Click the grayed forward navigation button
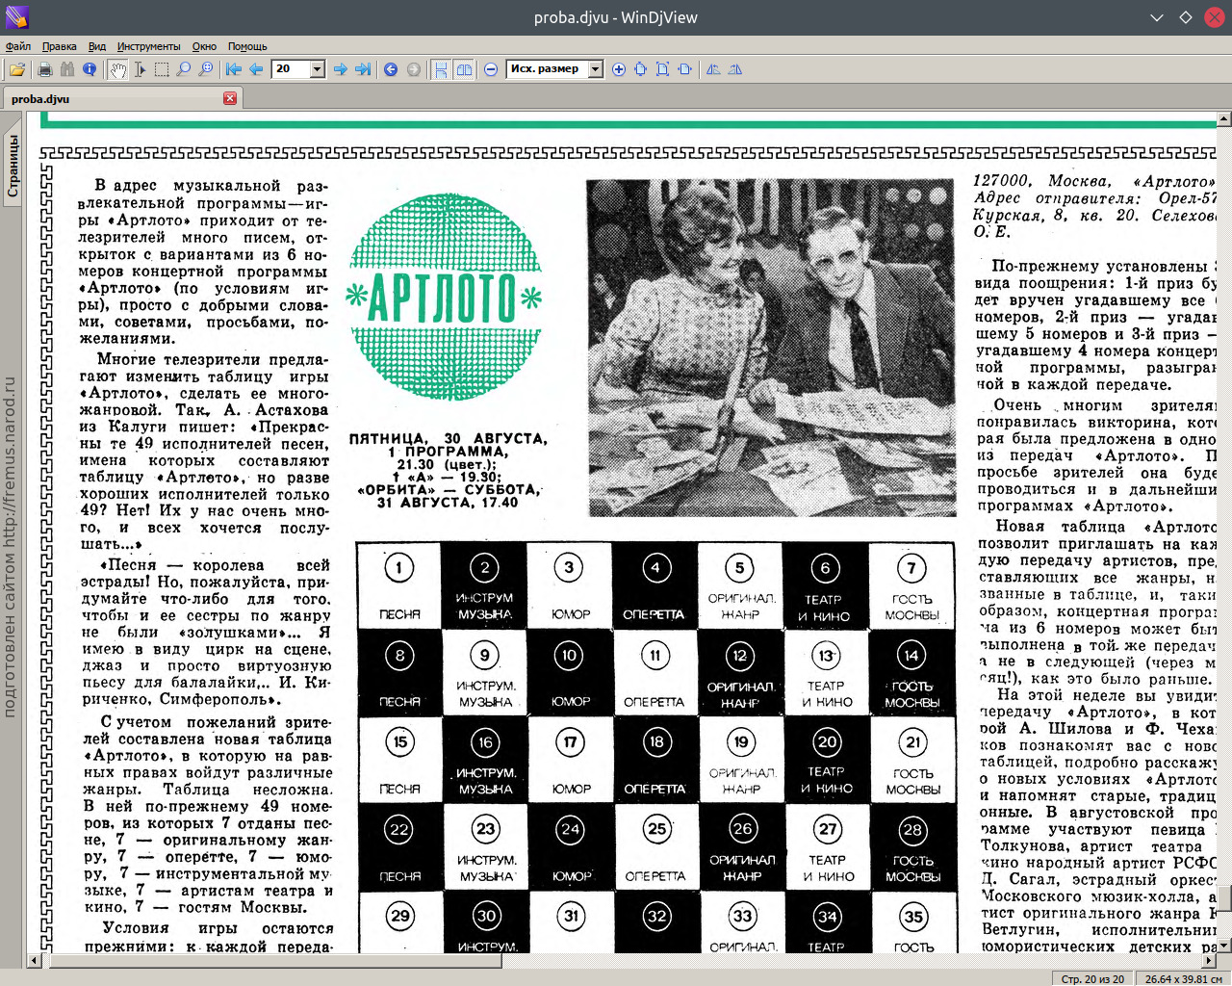Viewport: 1232px width, 986px height. [x=413, y=69]
